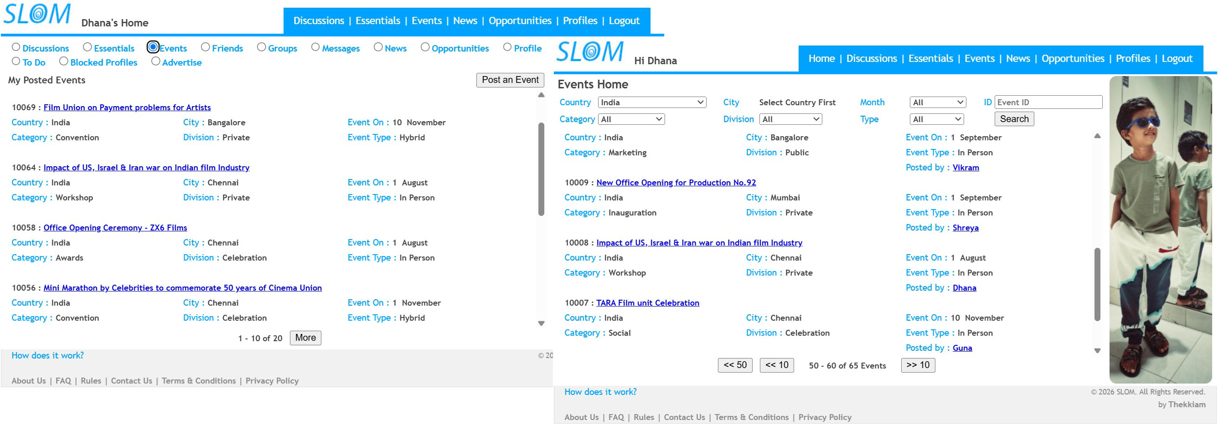Select the Blocked Profiles radio button

64,61
